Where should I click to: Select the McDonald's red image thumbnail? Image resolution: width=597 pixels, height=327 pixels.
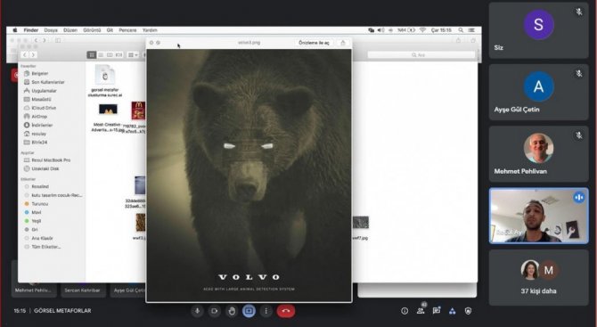point(138,110)
